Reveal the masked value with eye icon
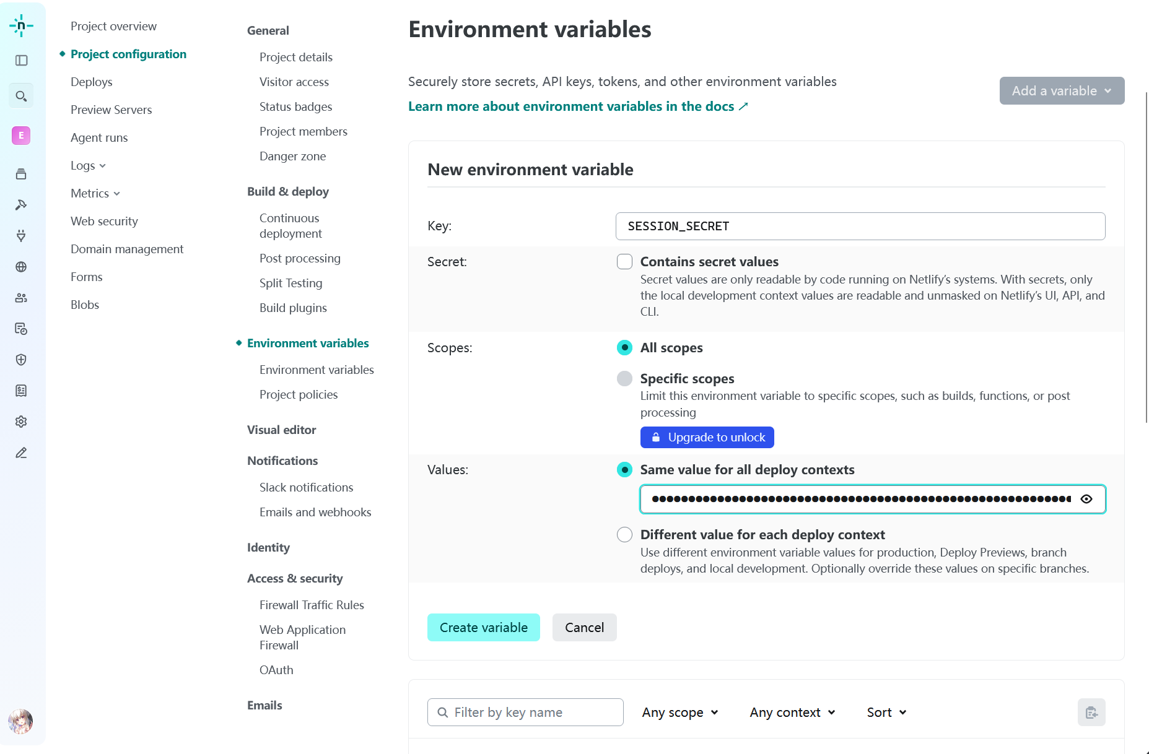The height and width of the screenshot is (754, 1149). pos(1086,499)
